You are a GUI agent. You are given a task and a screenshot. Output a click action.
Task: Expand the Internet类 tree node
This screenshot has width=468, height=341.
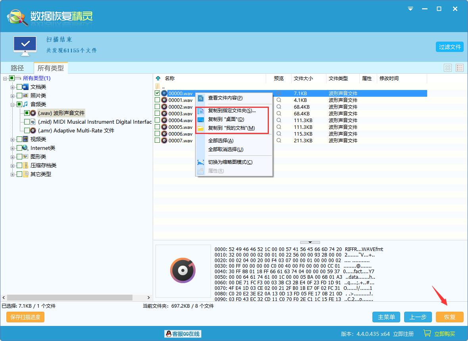coord(13,148)
